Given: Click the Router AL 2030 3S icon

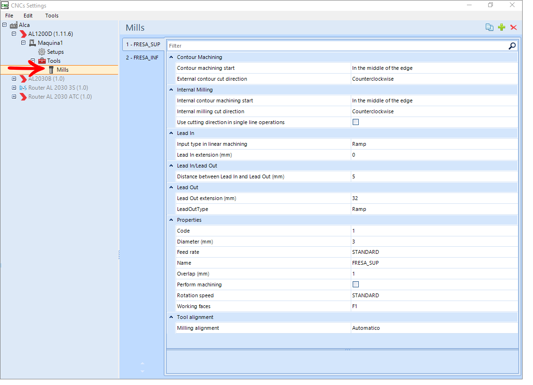Looking at the screenshot, I should pyautogui.click(x=23, y=88).
